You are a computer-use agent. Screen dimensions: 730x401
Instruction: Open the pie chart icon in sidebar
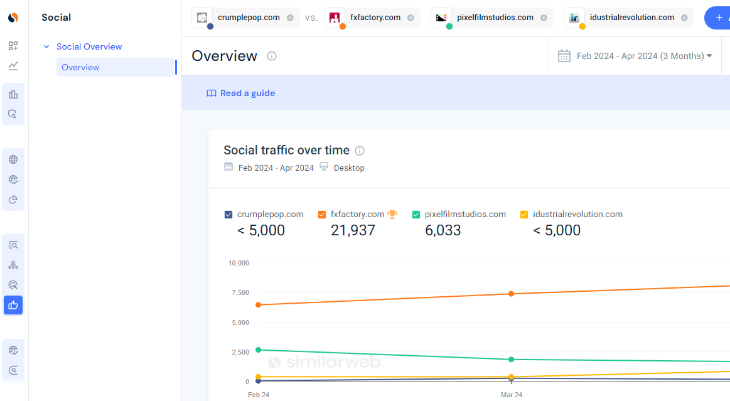click(13, 200)
